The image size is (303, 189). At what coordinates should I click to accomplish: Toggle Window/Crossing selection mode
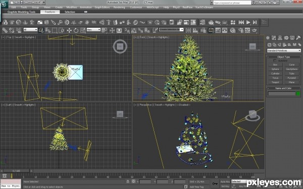click(x=61, y=30)
